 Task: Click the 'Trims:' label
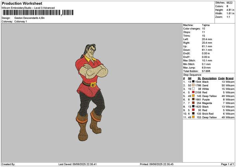pyautogui.click(x=187, y=36)
